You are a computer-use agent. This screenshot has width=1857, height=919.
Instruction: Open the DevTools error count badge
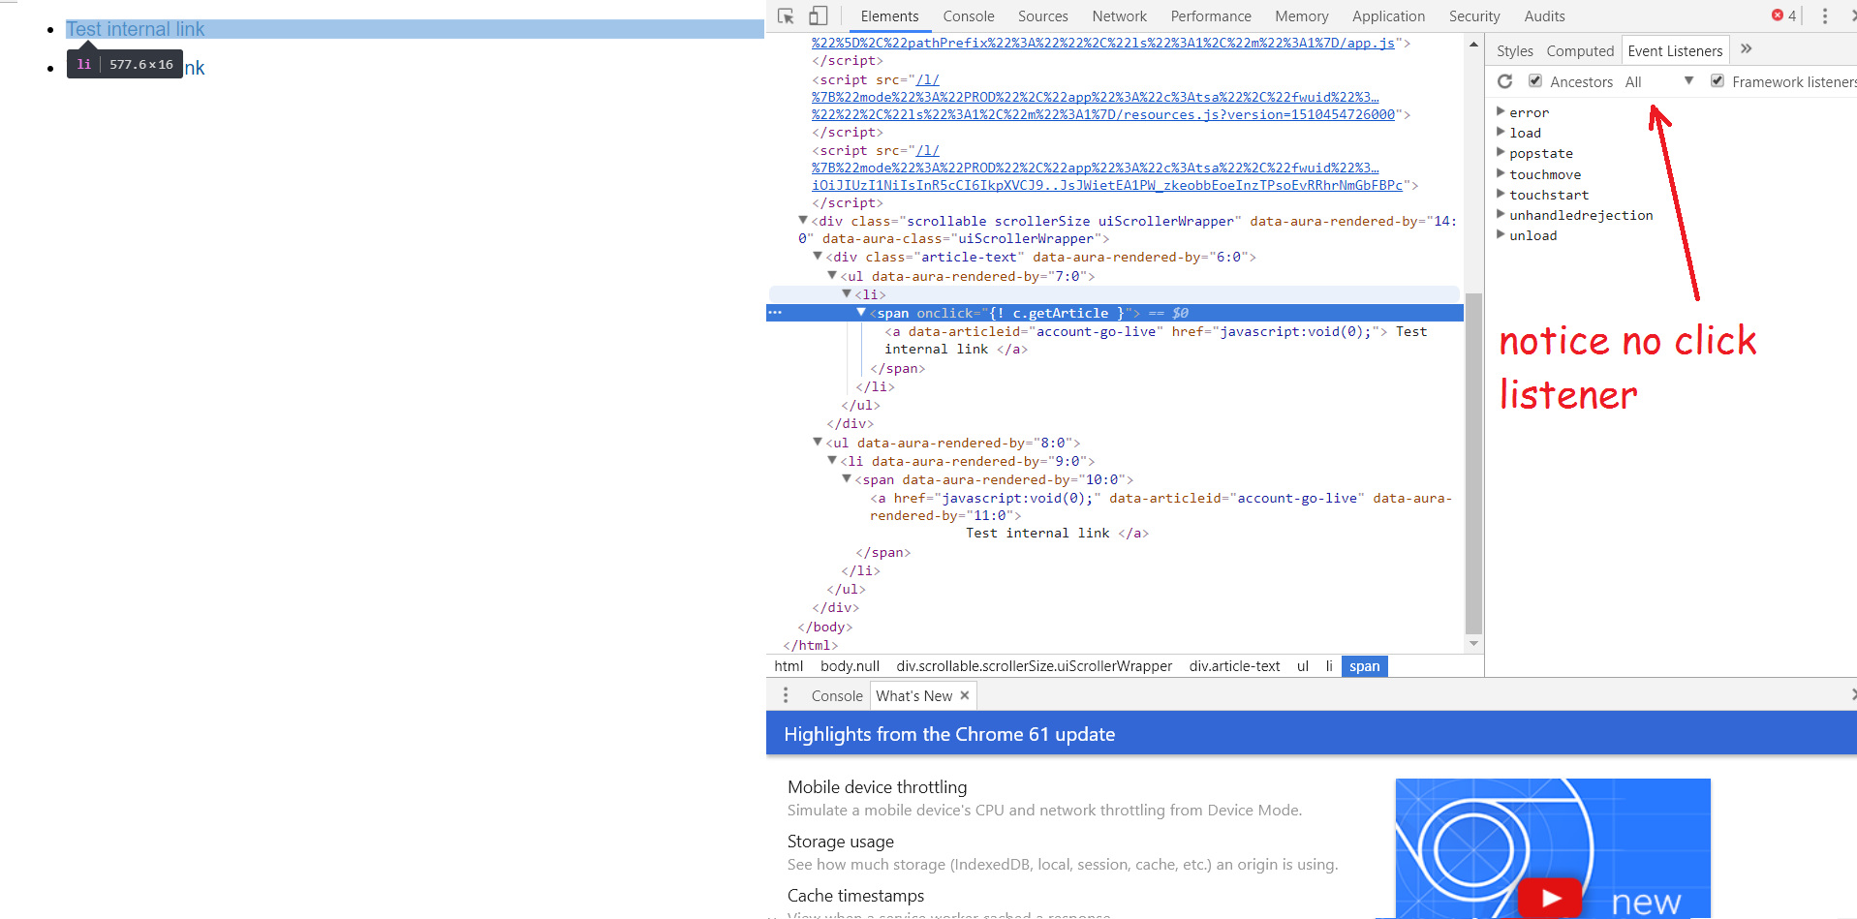click(1784, 15)
